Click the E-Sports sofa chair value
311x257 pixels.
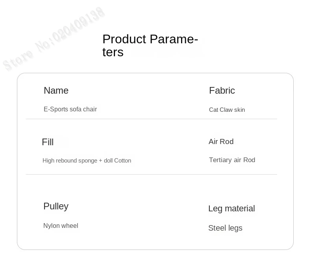[70, 109]
